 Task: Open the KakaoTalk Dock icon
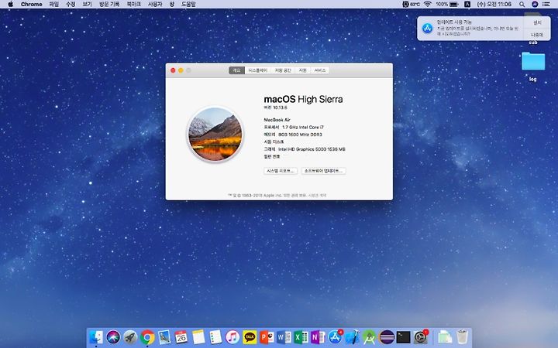click(250, 337)
